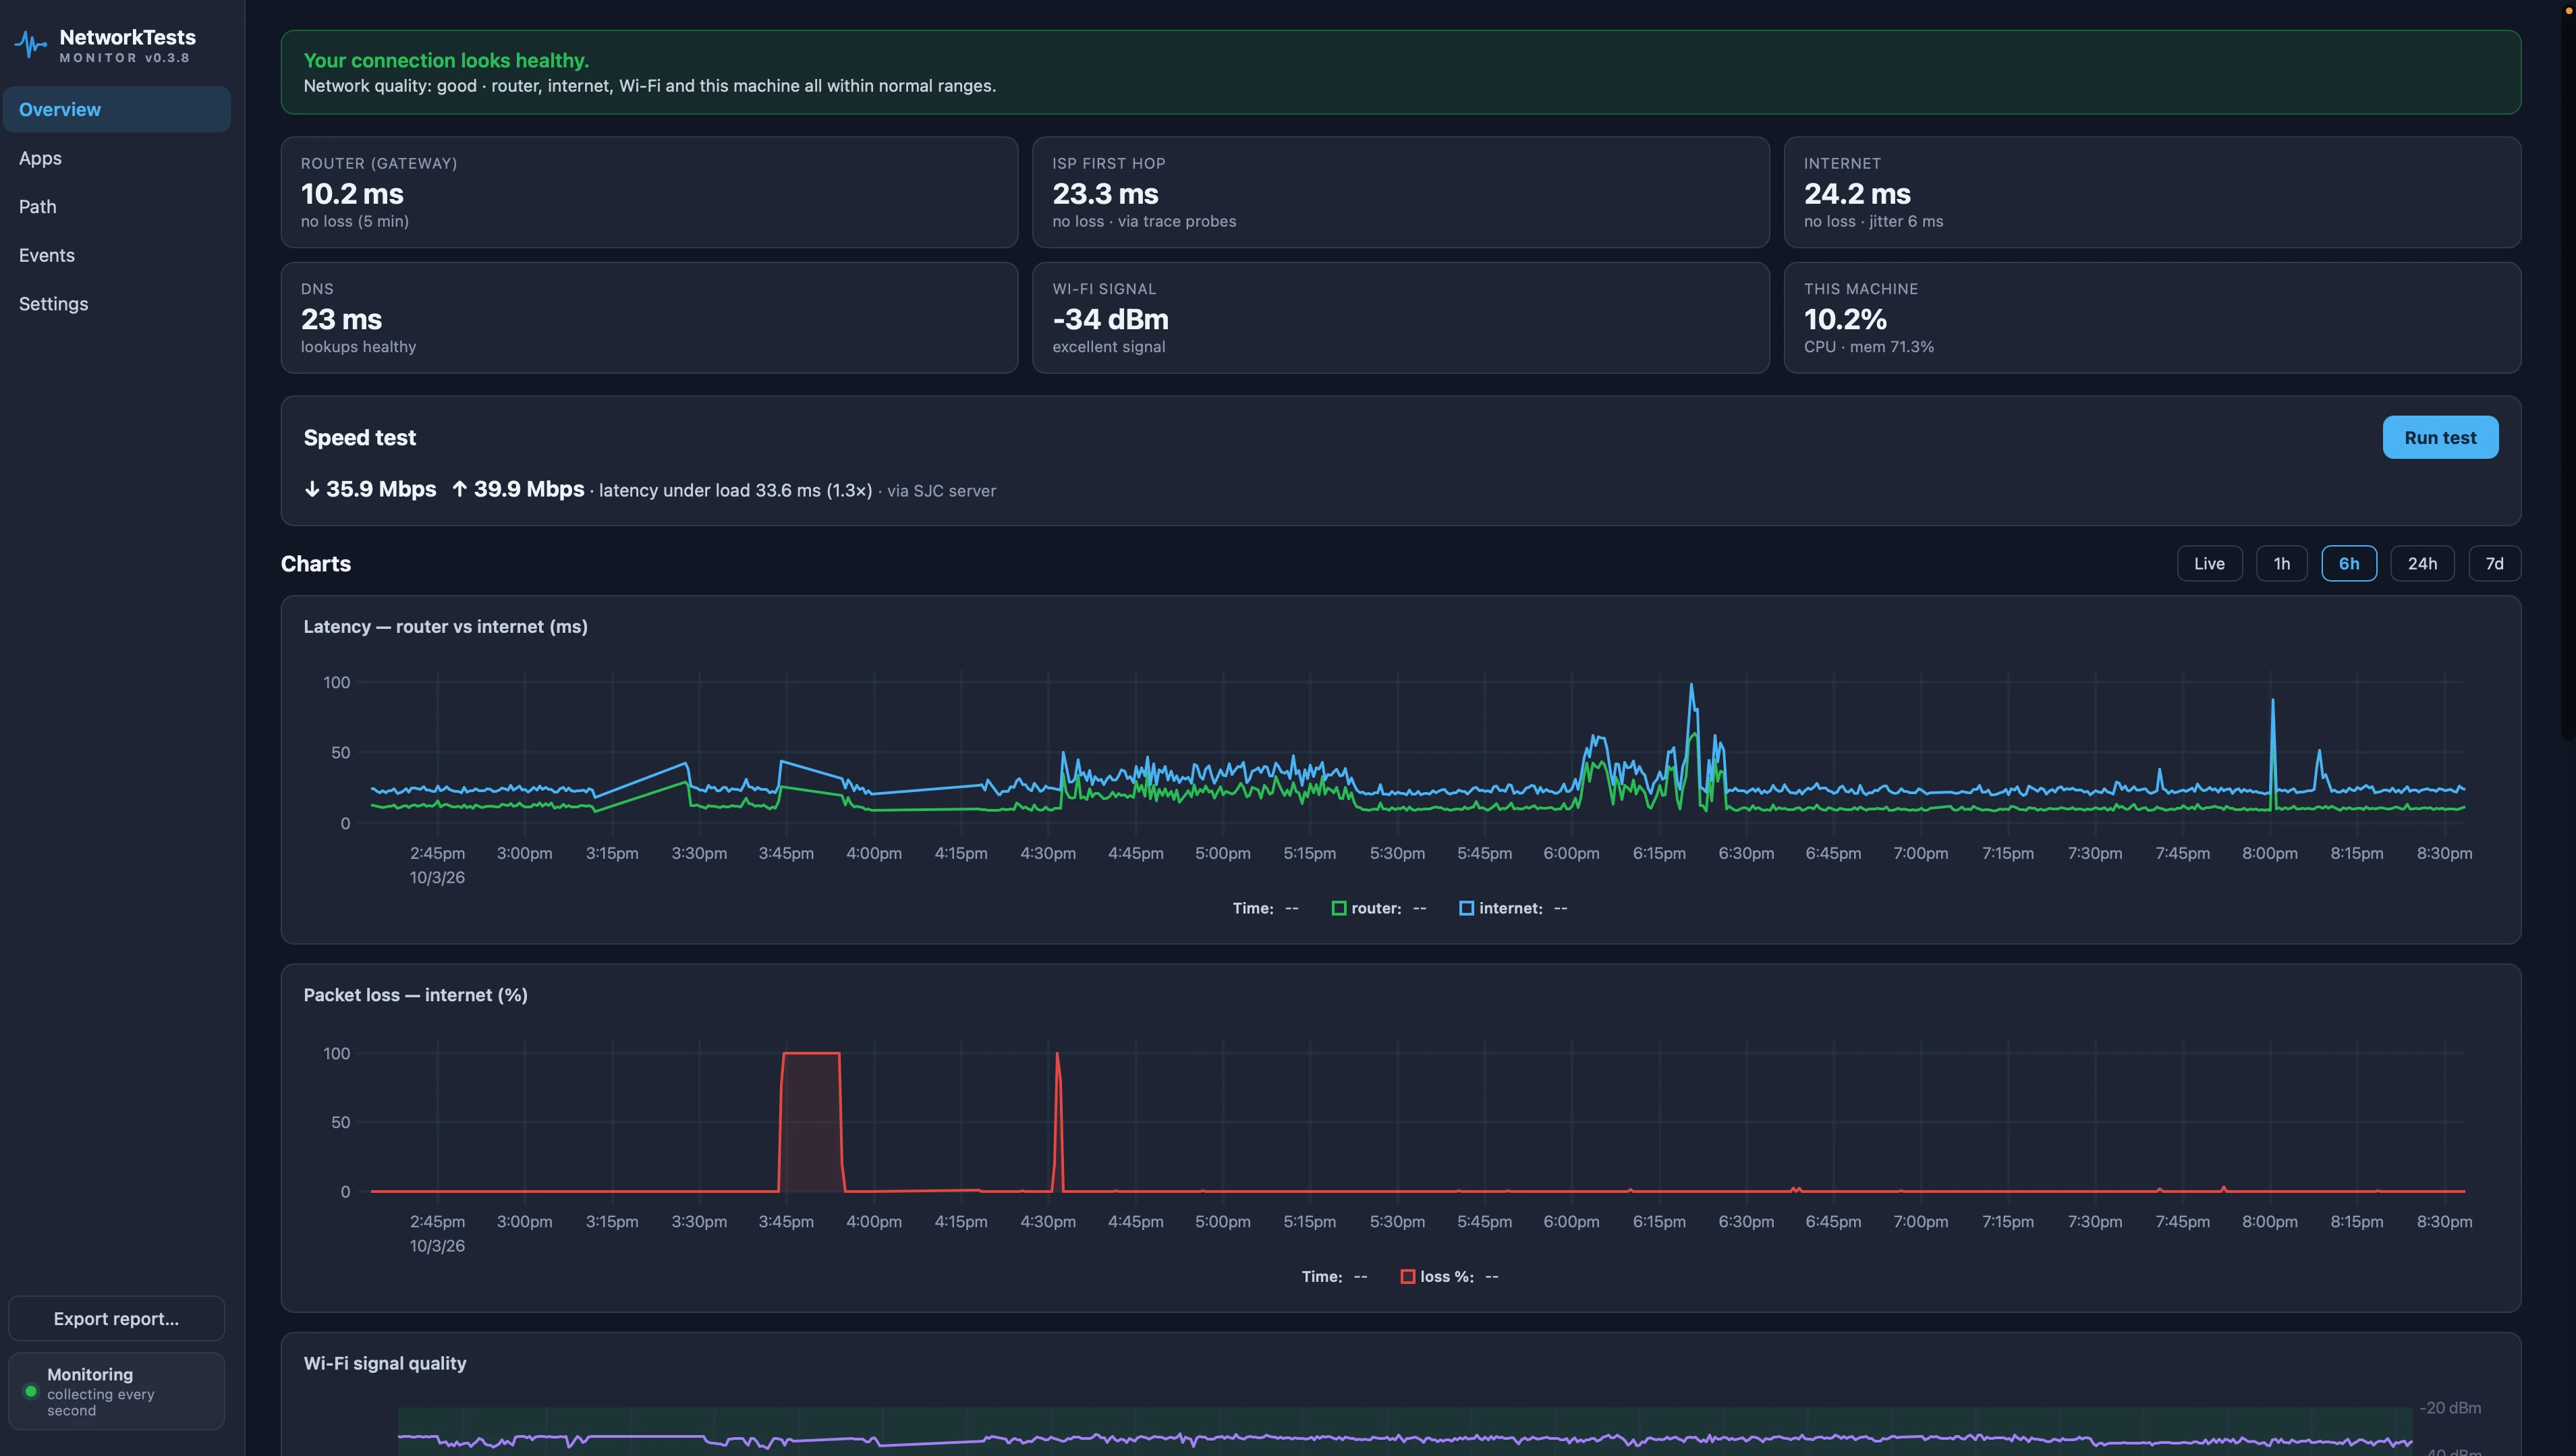This screenshot has width=2576, height=1456.
Task: Open the Overview section
Action: click(x=116, y=109)
